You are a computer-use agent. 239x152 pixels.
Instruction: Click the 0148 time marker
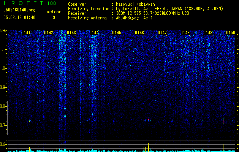(x=185, y=33)
